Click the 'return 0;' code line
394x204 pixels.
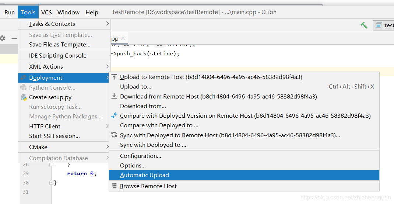82,173
